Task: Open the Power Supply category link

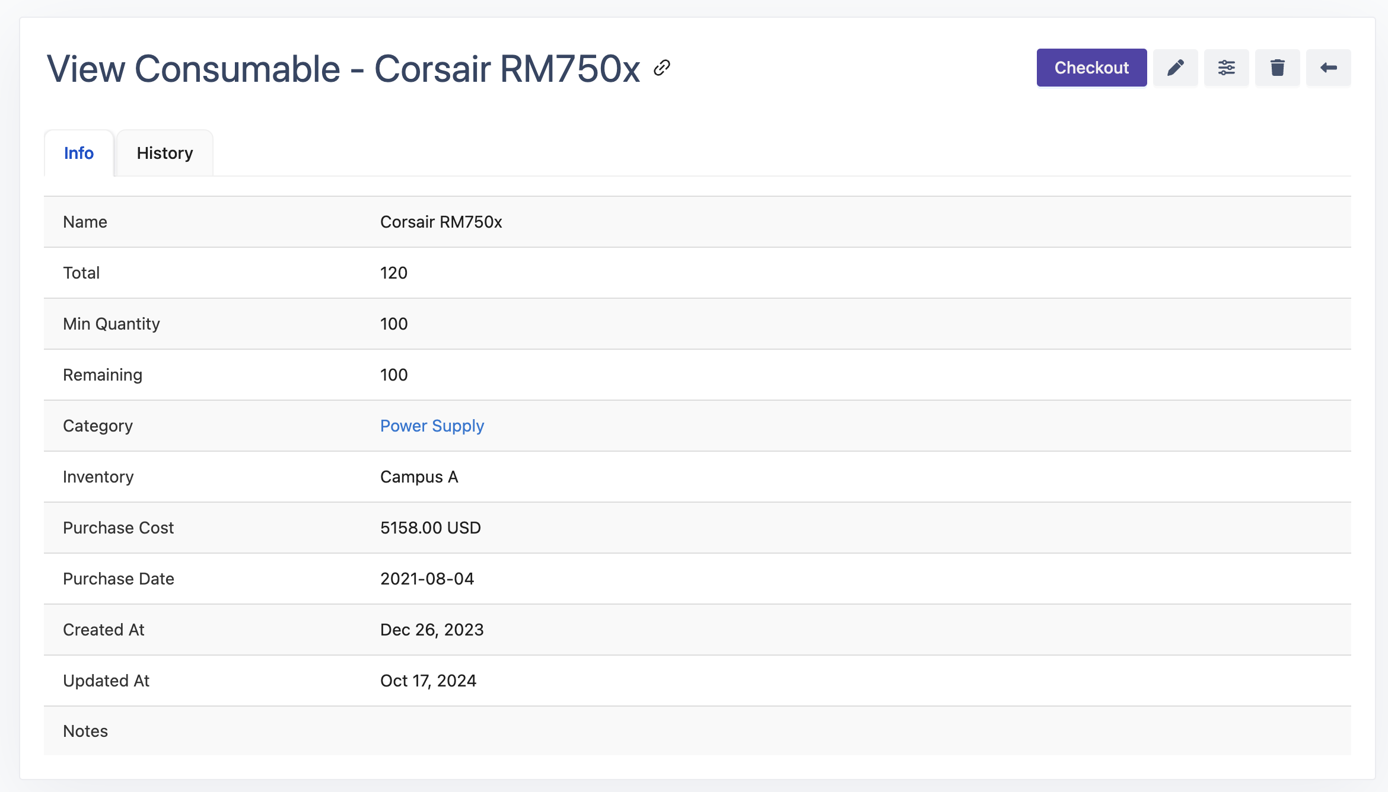Action: click(x=432, y=426)
